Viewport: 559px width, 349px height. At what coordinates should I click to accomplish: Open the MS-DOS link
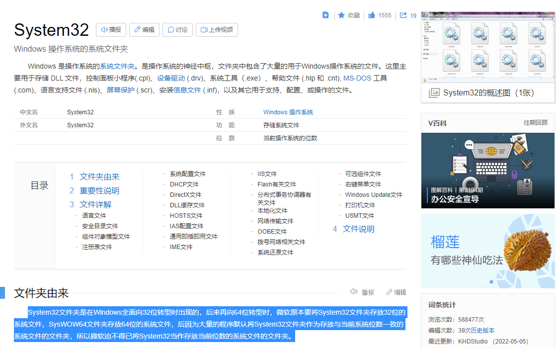[x=357, y=78]
